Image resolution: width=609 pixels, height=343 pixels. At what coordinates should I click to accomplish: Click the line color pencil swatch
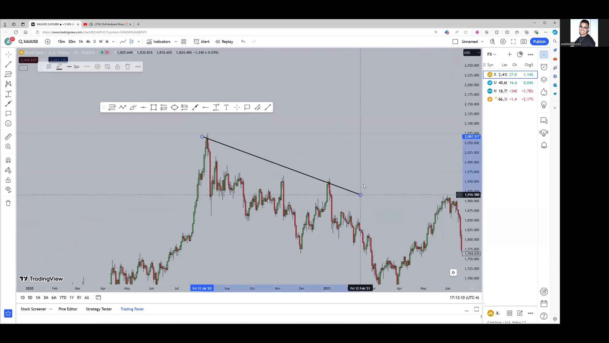tap(59, 67)
